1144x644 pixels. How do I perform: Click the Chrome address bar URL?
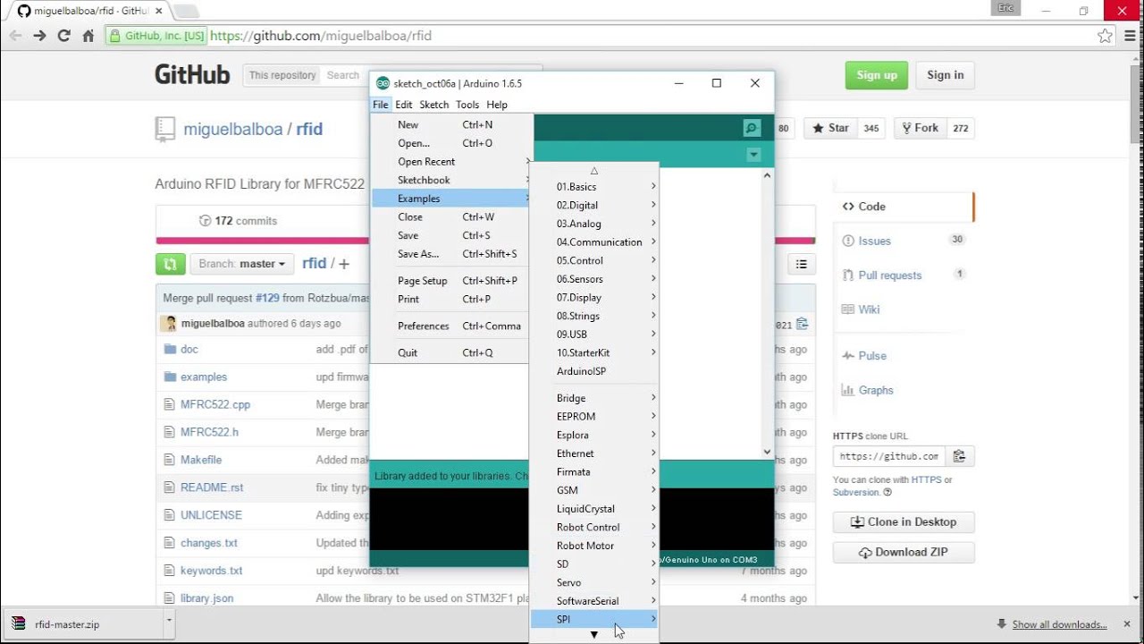point(321,36)
